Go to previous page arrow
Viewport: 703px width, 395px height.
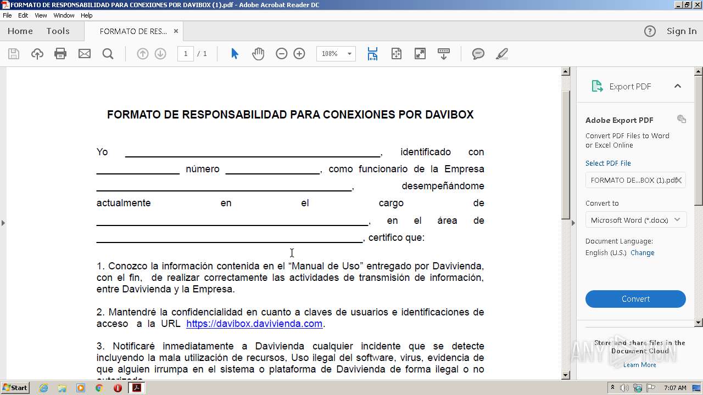click(142, 54)
